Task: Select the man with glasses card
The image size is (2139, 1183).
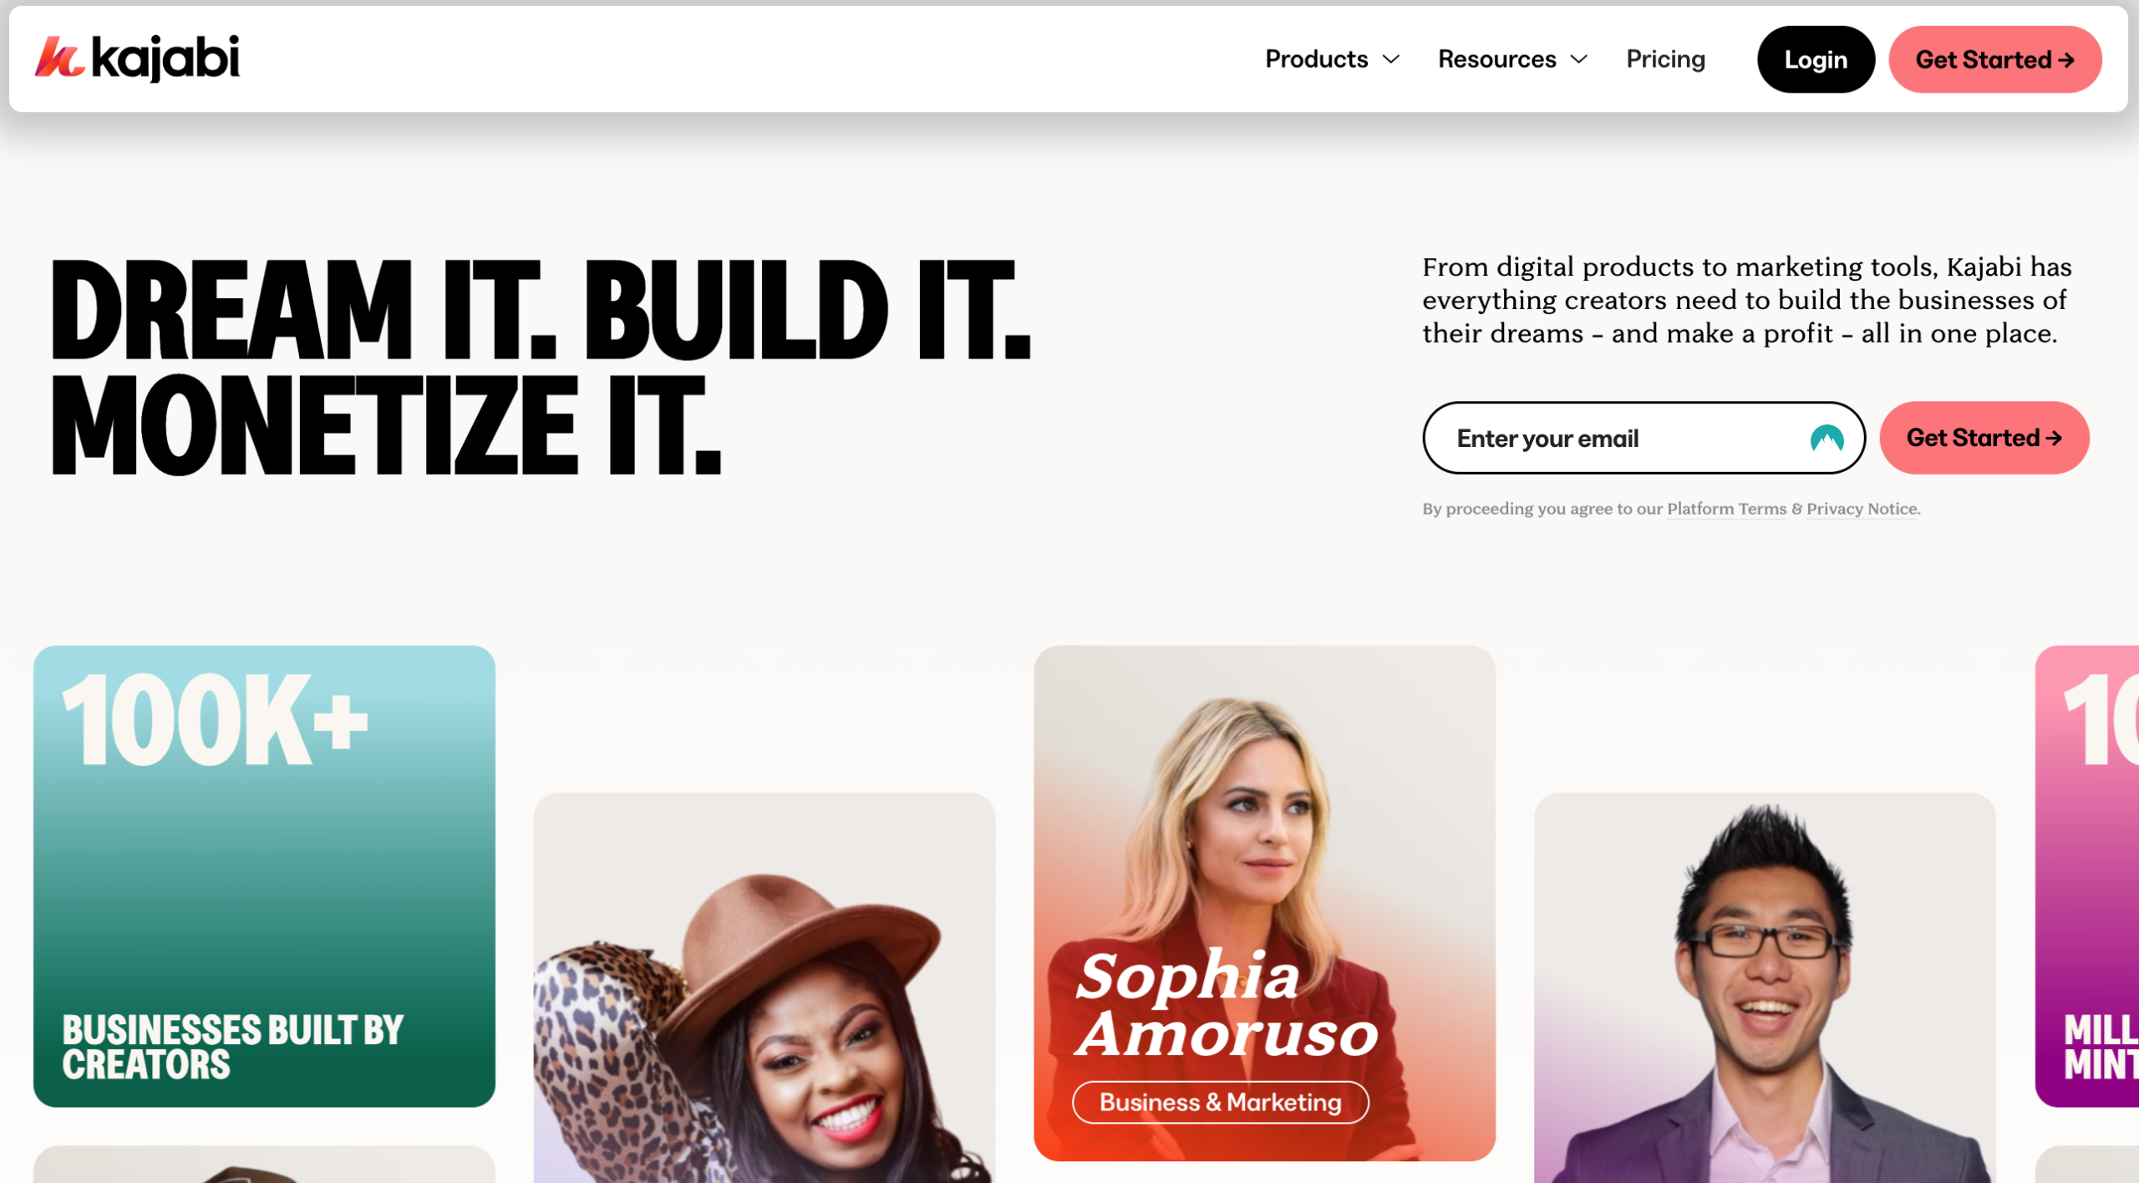Action: pyautogui.click(x=1765, y=988)
